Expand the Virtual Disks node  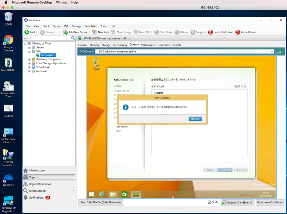click(x=29, y=67)
